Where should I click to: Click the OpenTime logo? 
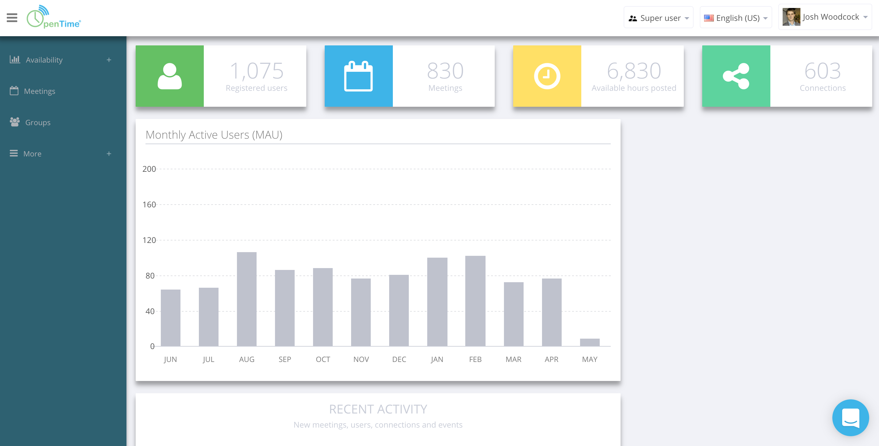pos(54,17)
